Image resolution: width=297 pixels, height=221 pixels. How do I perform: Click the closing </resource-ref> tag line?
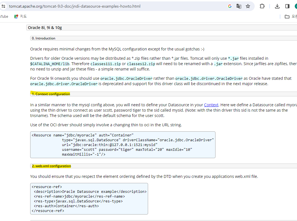48,211
